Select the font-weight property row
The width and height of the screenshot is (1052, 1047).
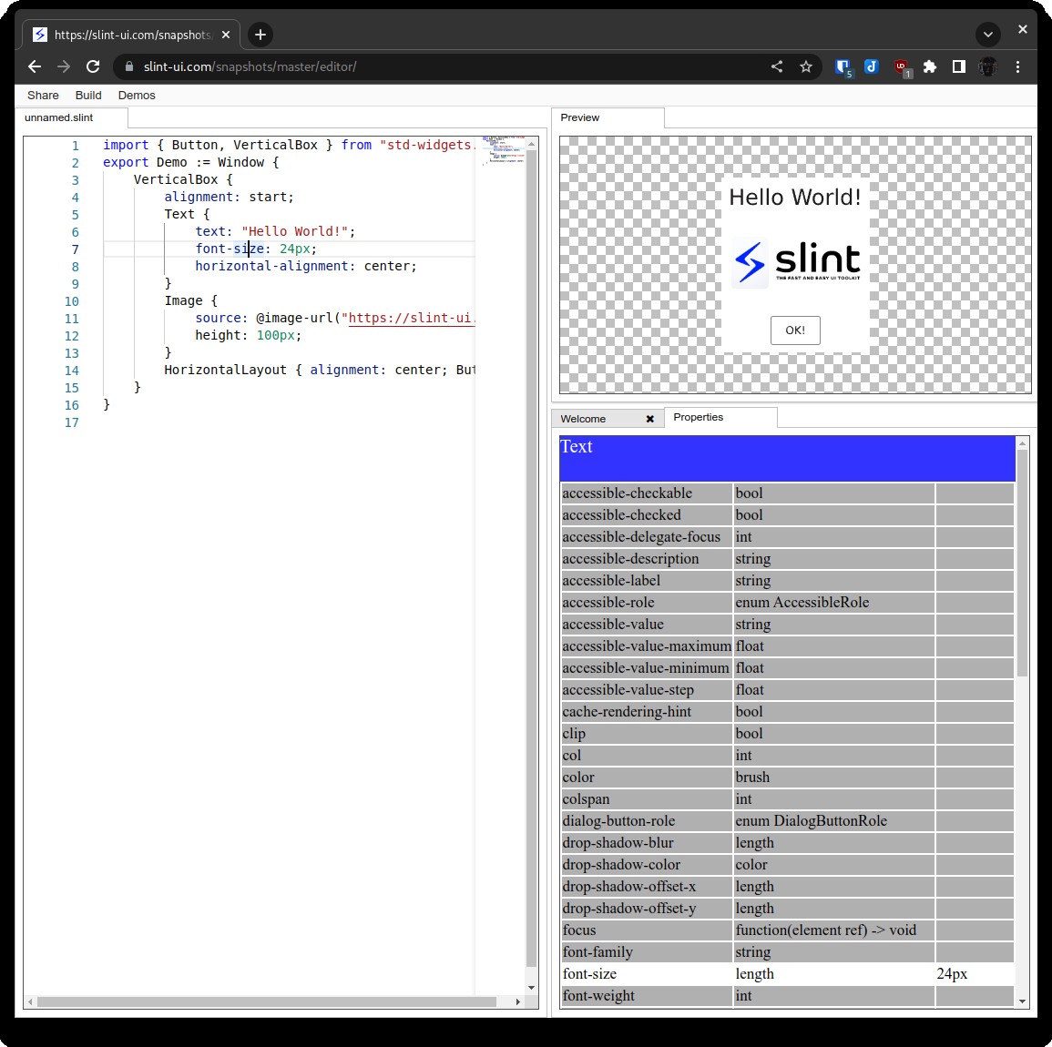(788, 996)
